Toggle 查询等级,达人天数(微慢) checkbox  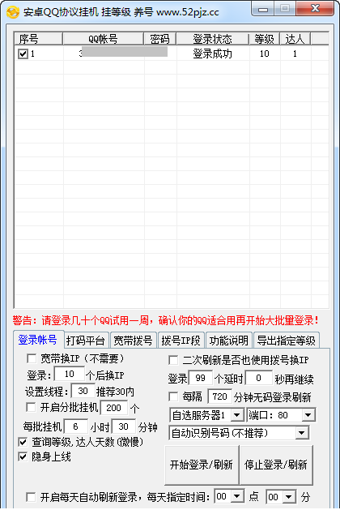23,442
